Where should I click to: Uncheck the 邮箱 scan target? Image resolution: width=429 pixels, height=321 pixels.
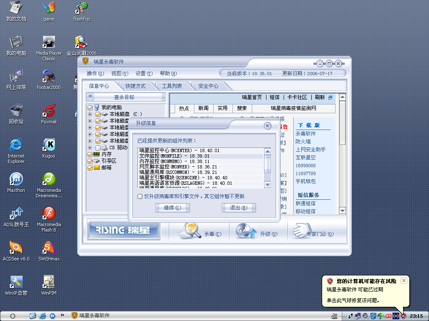click(x=90, y=168)
